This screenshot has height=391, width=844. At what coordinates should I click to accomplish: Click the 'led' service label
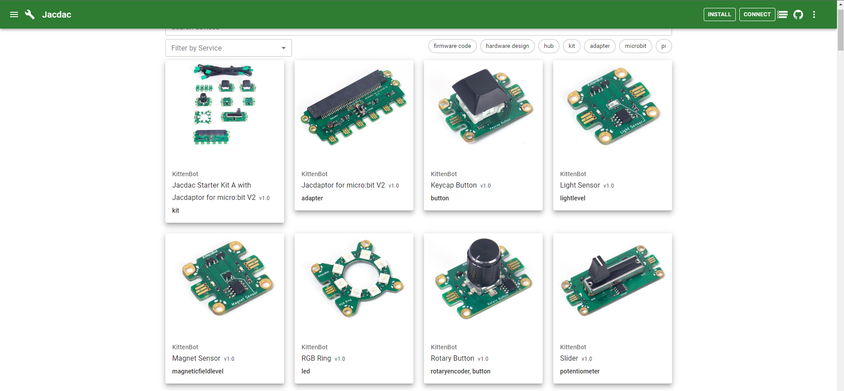pos(306,371)
